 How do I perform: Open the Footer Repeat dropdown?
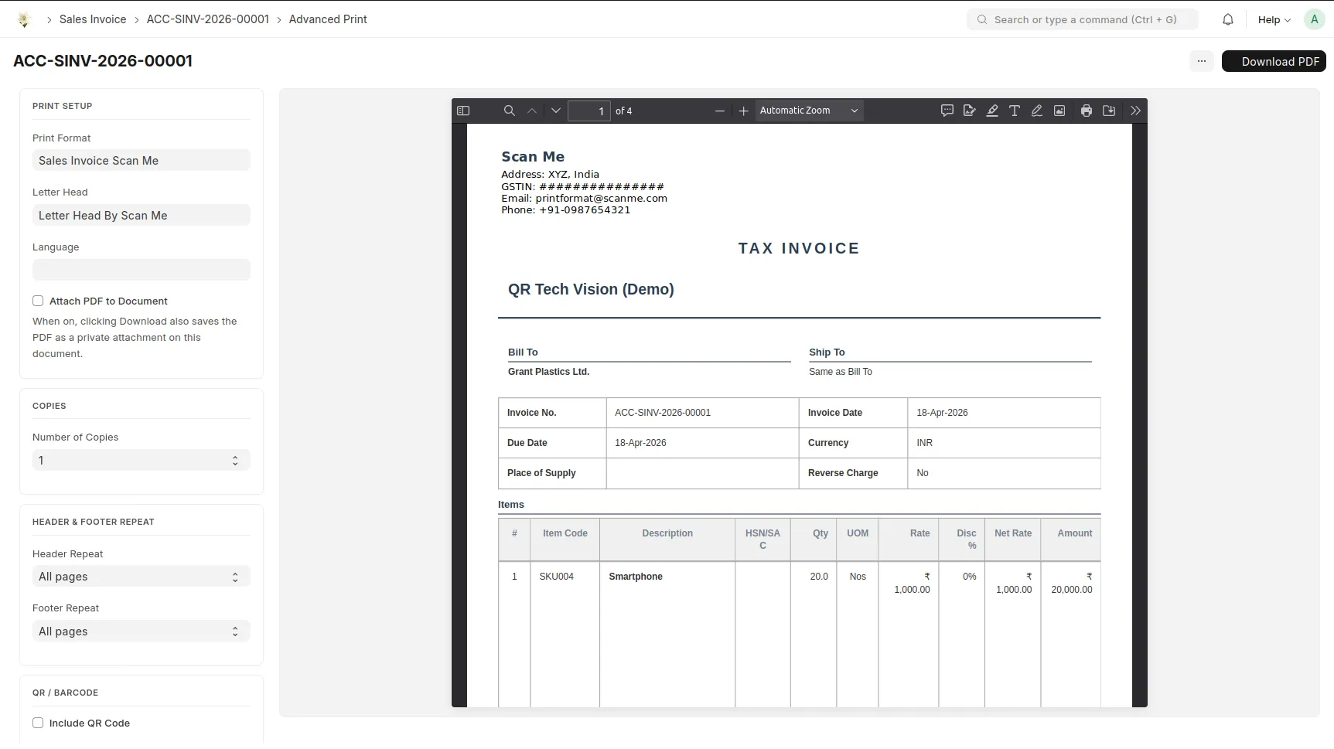pos(141,632)
